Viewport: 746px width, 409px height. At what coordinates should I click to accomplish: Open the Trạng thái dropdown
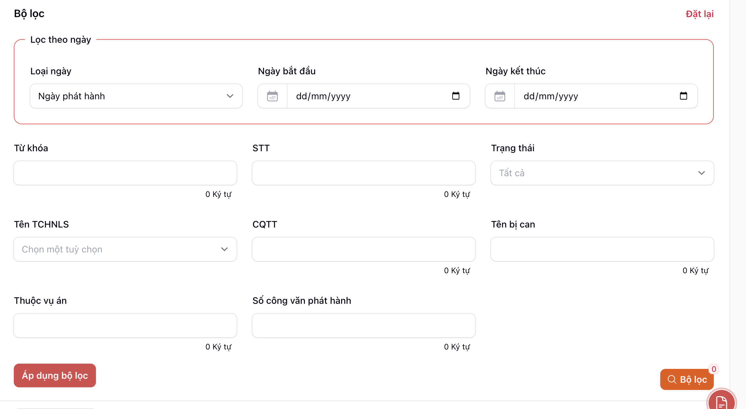point(602,173)
